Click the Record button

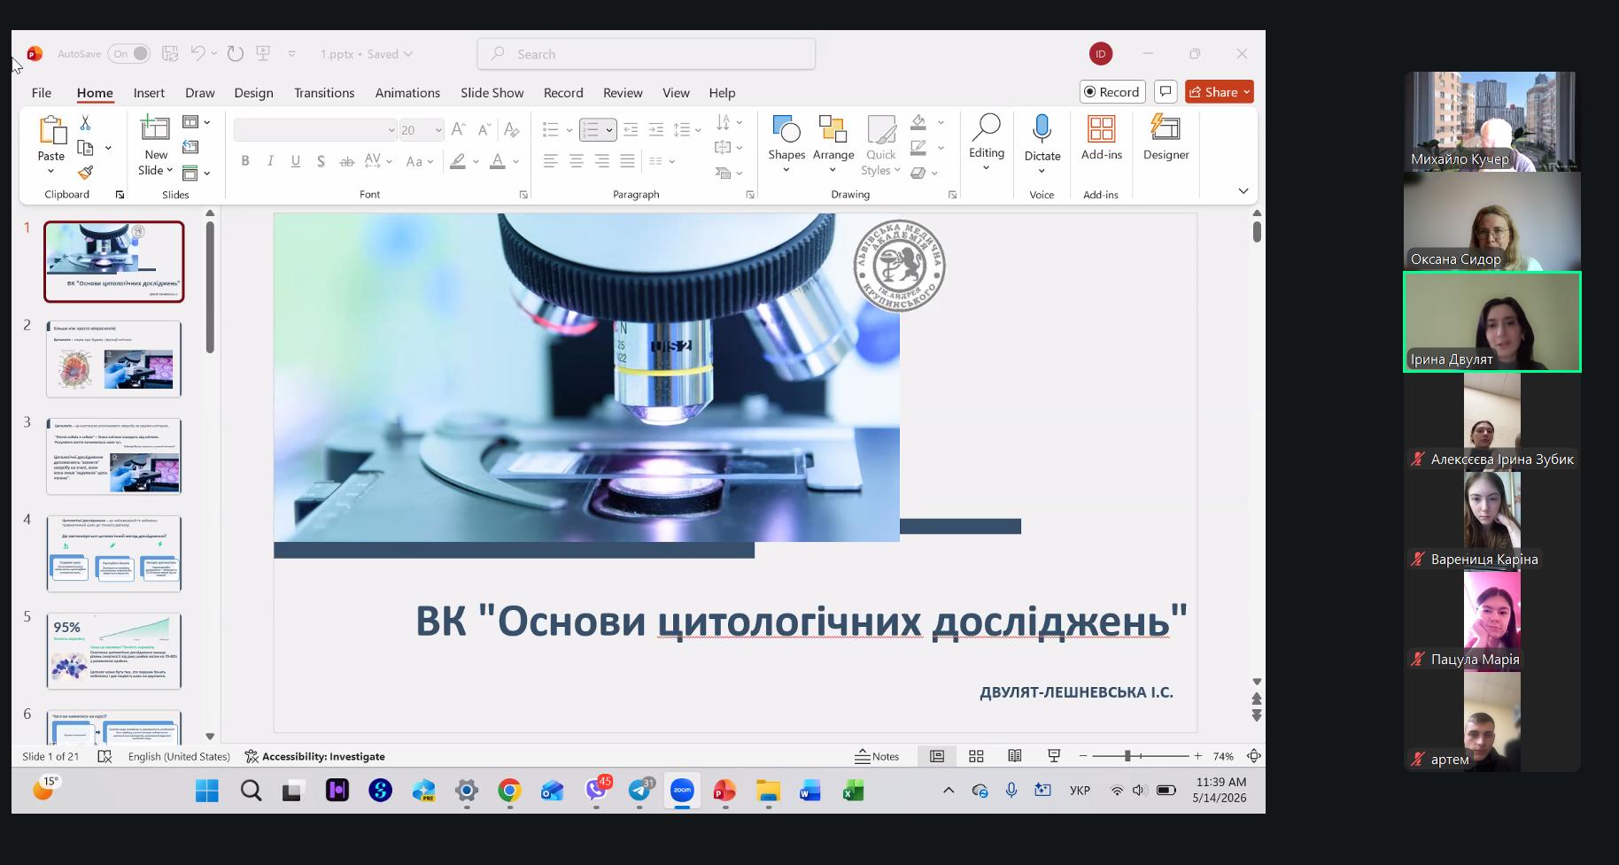pos(1112,92)
